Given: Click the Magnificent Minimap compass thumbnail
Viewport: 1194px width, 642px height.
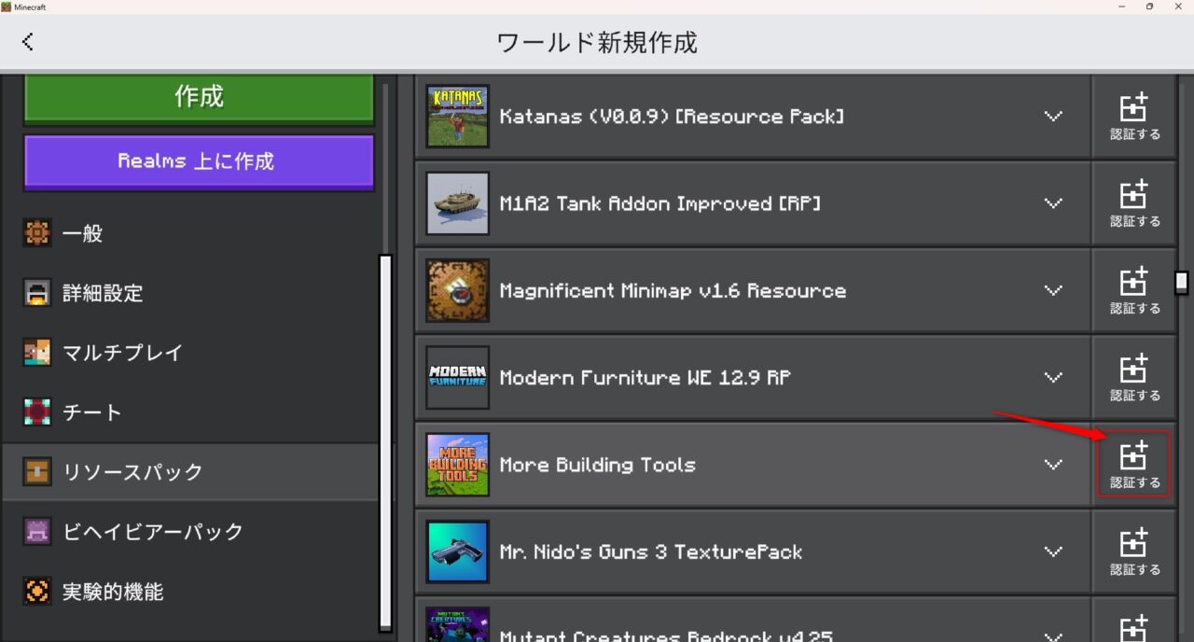Looking at the screenshot, I should tap(457, 290).
